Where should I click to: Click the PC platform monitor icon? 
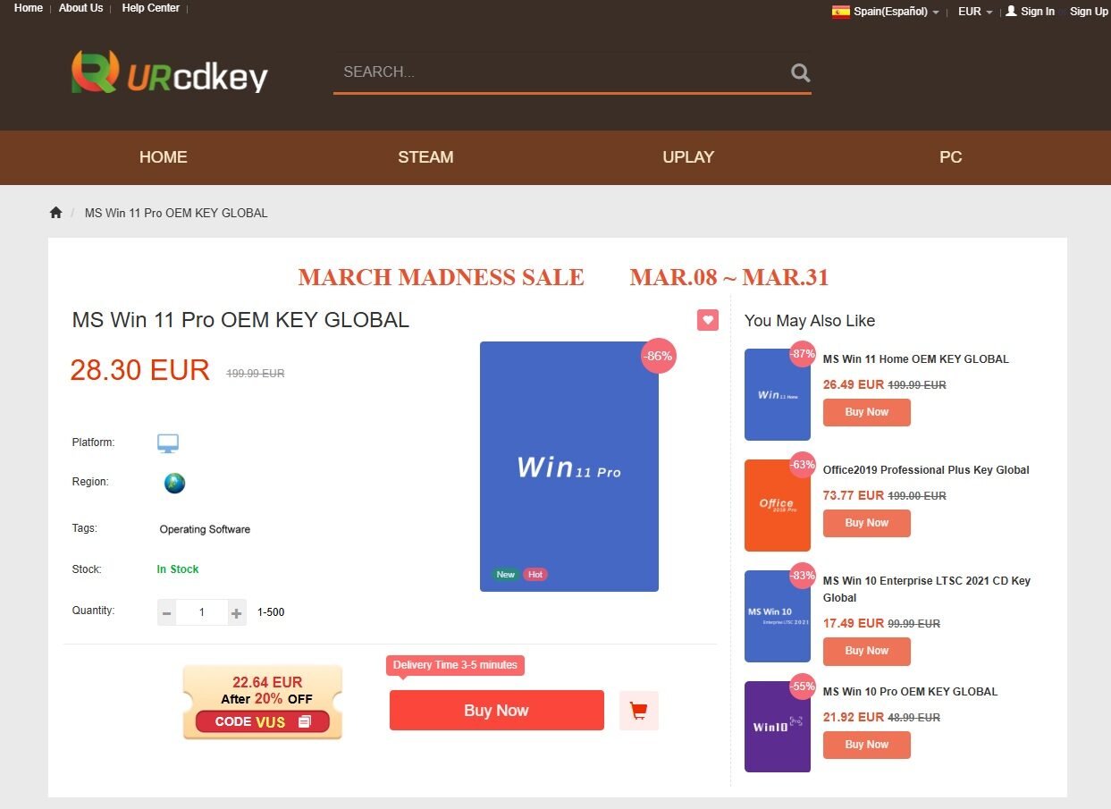pyautogui.click(x=168, y=443)
